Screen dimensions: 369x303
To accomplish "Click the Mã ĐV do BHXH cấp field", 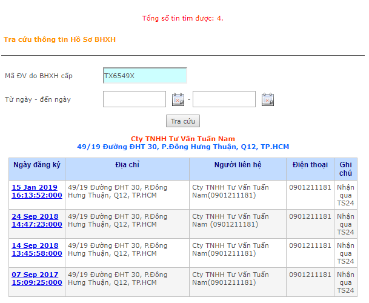I will 145,76.
